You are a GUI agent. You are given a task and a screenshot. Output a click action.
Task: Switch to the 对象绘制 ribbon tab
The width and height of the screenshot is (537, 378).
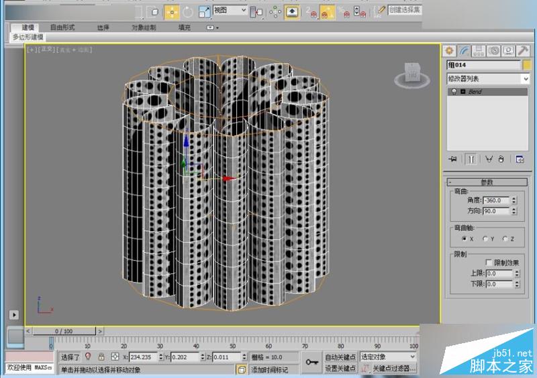144,27
